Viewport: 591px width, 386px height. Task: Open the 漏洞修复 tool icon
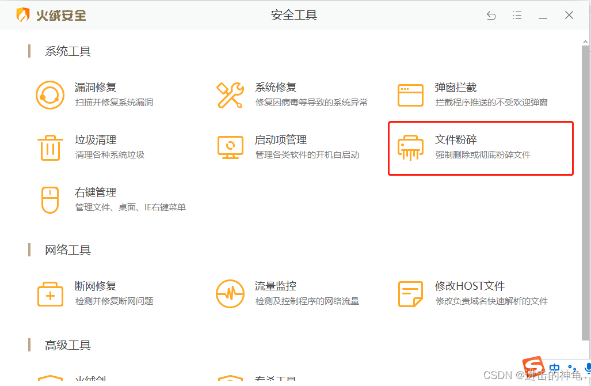point(49,94)
